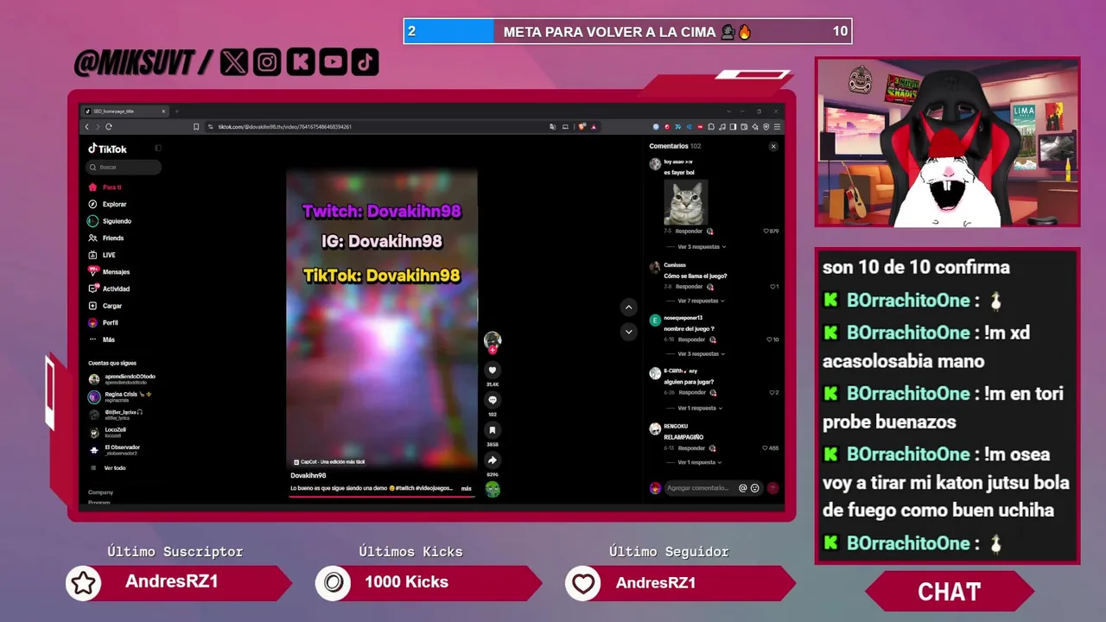Click the YouTube icon in stream overlay
The height and width of the screenshot is (622, 1106).
click(334, 61)
